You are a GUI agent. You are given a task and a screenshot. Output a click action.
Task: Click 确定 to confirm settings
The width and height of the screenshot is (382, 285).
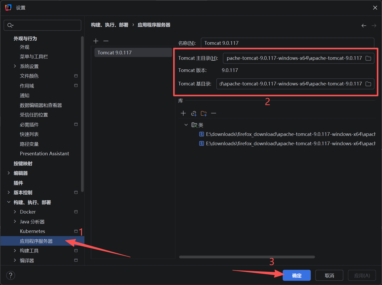pos(297,275)
